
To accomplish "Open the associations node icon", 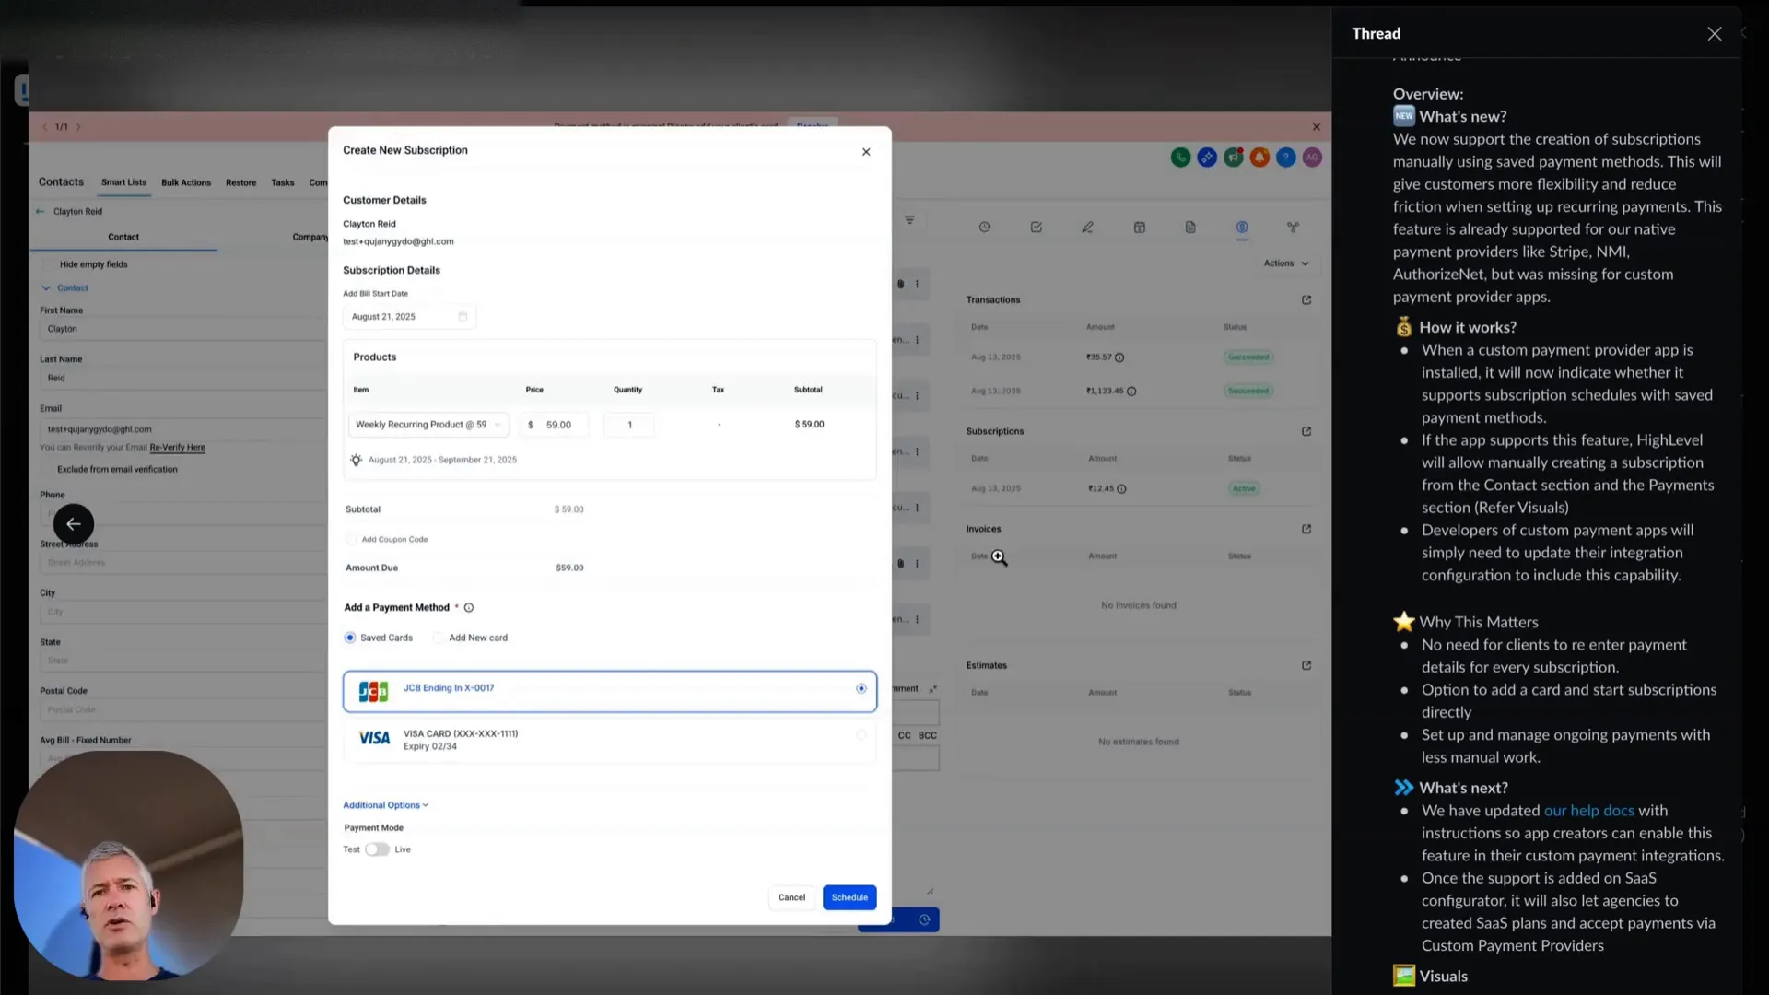I will click(x=1294, y=228).
